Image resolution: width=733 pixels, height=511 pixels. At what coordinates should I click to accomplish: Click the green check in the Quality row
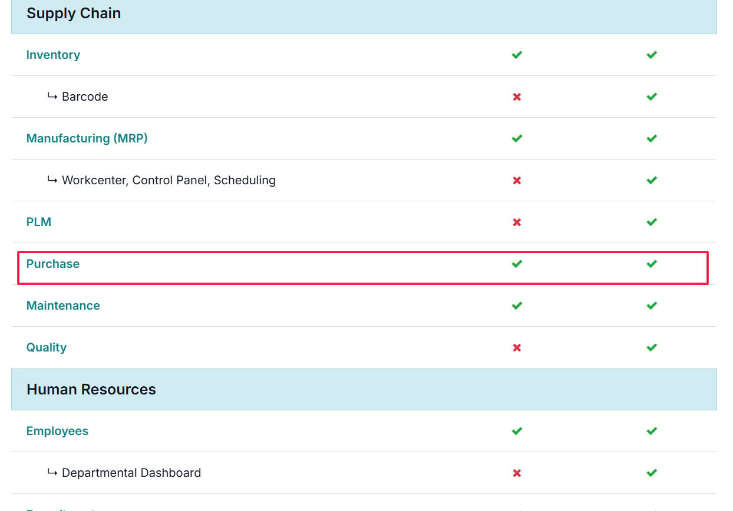point(652,347)
